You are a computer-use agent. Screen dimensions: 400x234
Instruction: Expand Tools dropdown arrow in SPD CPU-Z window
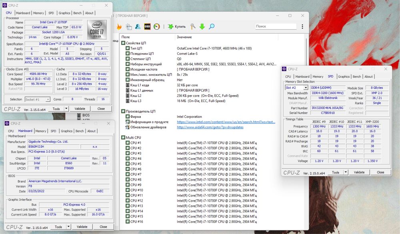coord(345,173)
